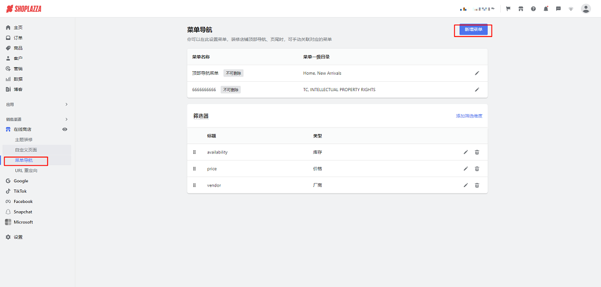Open 主题装修 submenu item

(24, 139)
